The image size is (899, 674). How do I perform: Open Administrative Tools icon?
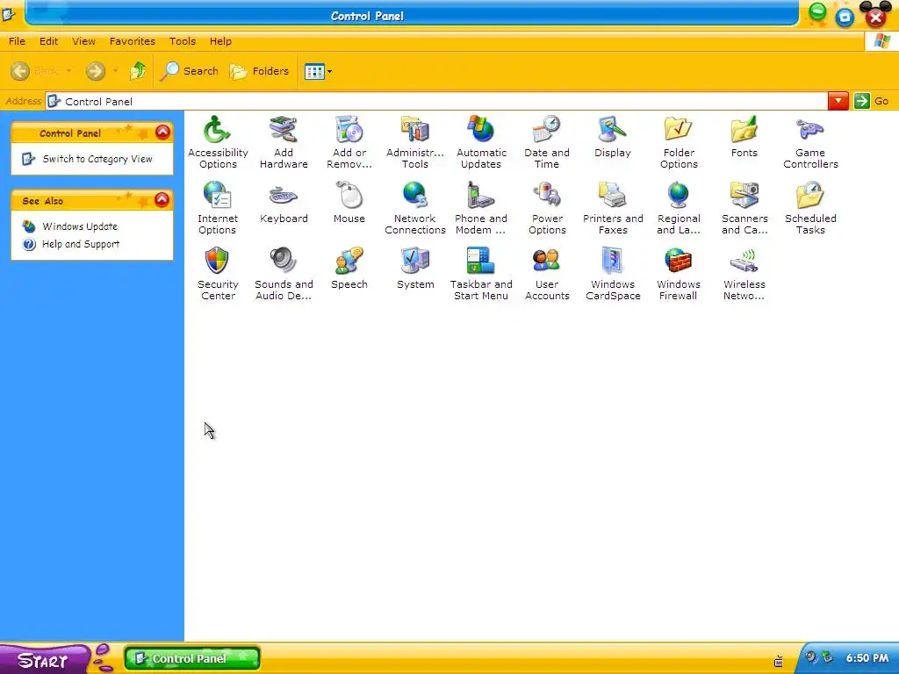click(x=415, y=141)
